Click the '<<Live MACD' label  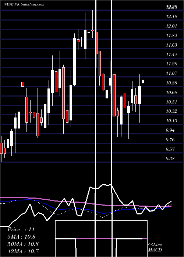click(155, 247)
